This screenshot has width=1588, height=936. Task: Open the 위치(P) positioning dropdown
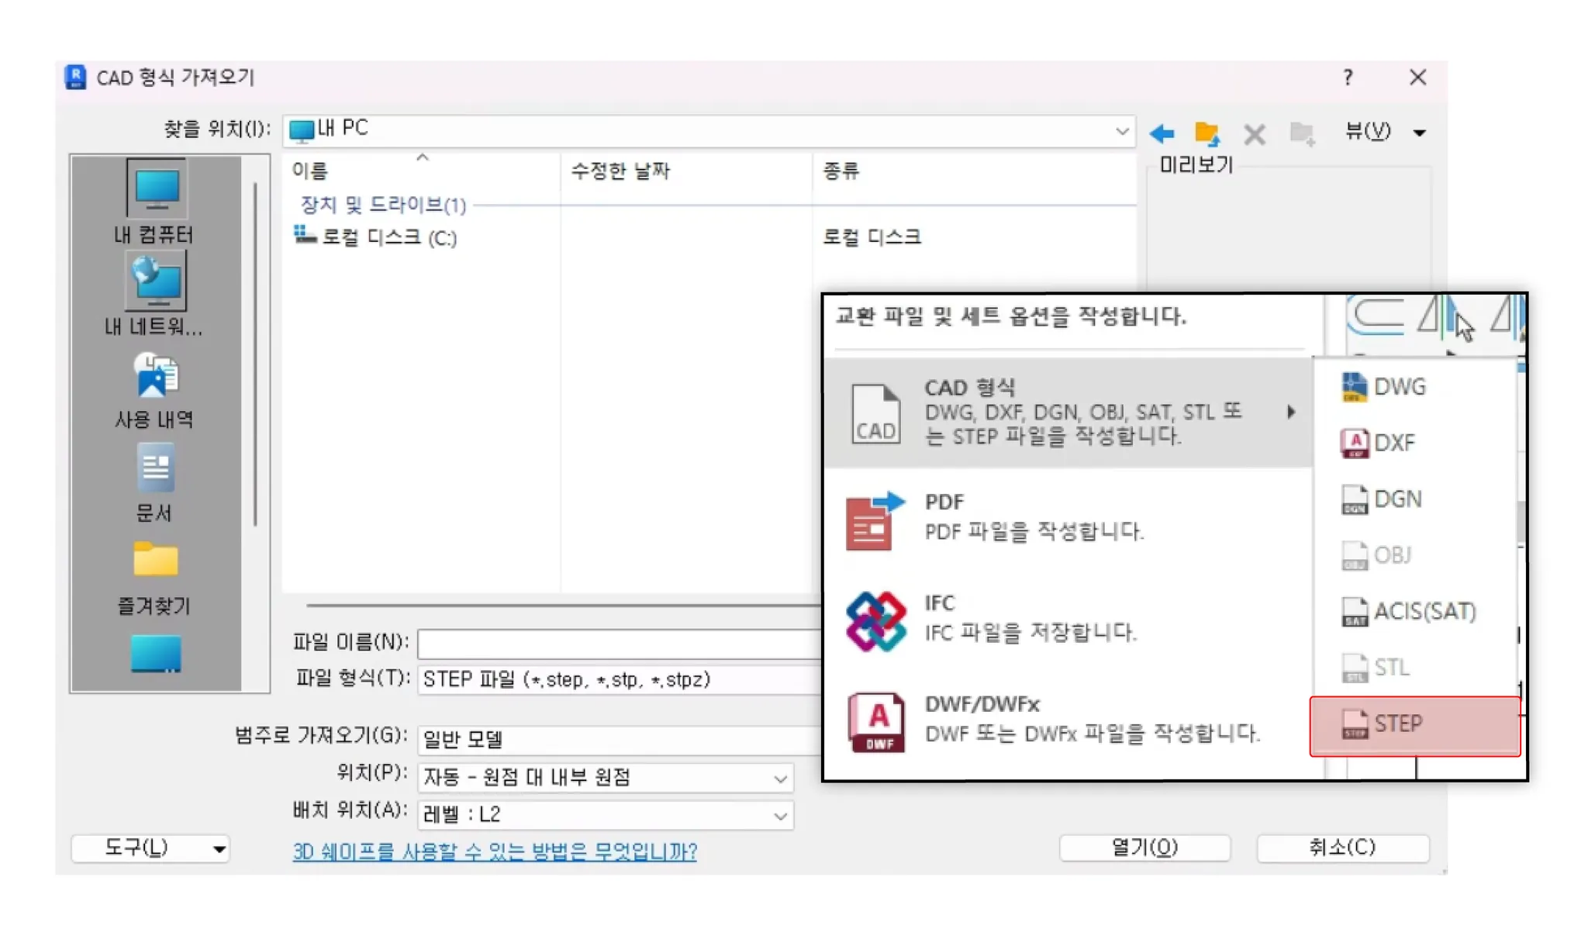[x=780, y=778]
